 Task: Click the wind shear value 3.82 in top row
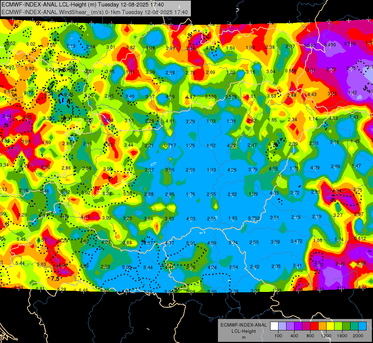[131, 48]
